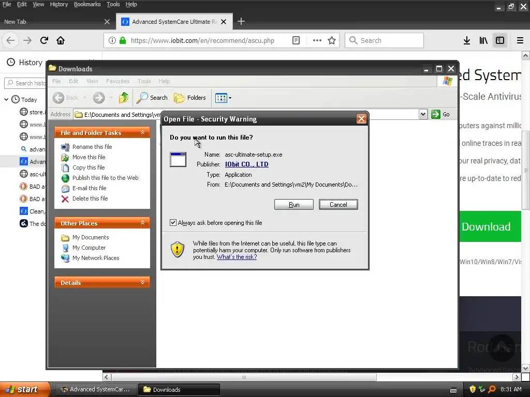Click Firefox back arrow button
530x397 pixels.
point(10,40)
